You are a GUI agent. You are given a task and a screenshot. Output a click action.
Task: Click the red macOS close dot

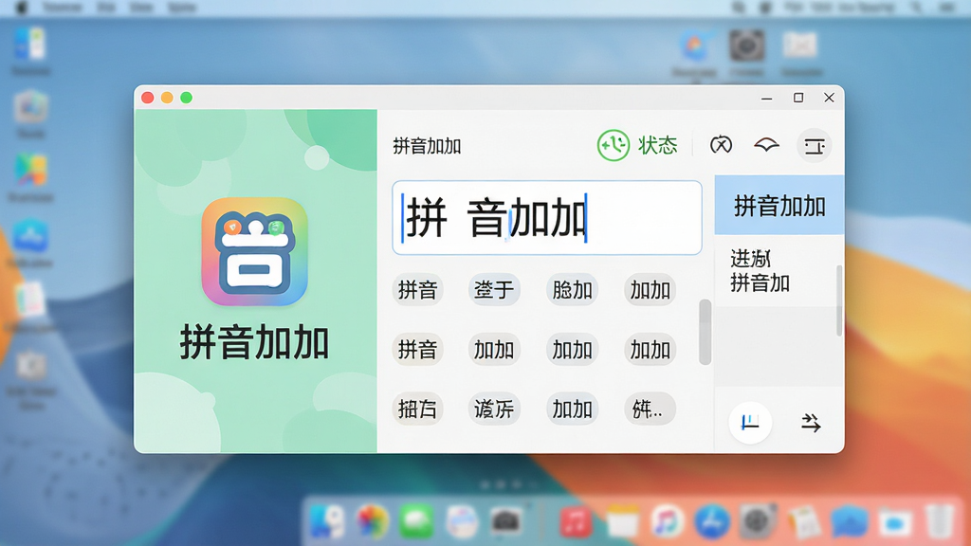(x=147, y=98)
